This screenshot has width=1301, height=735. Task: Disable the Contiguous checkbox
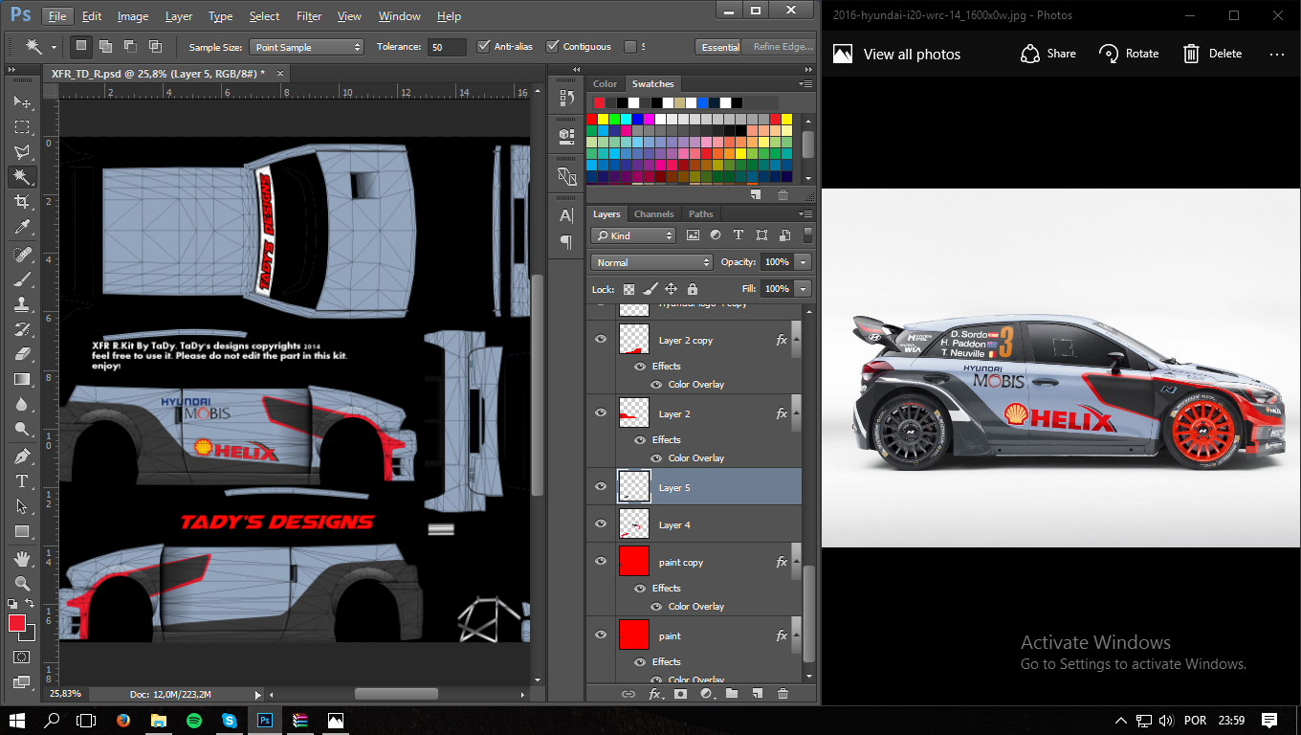click(552, 47)
